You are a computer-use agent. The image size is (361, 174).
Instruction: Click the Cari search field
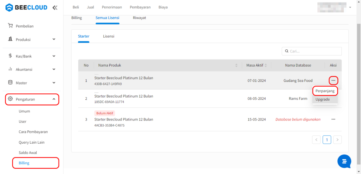[314, 51]
